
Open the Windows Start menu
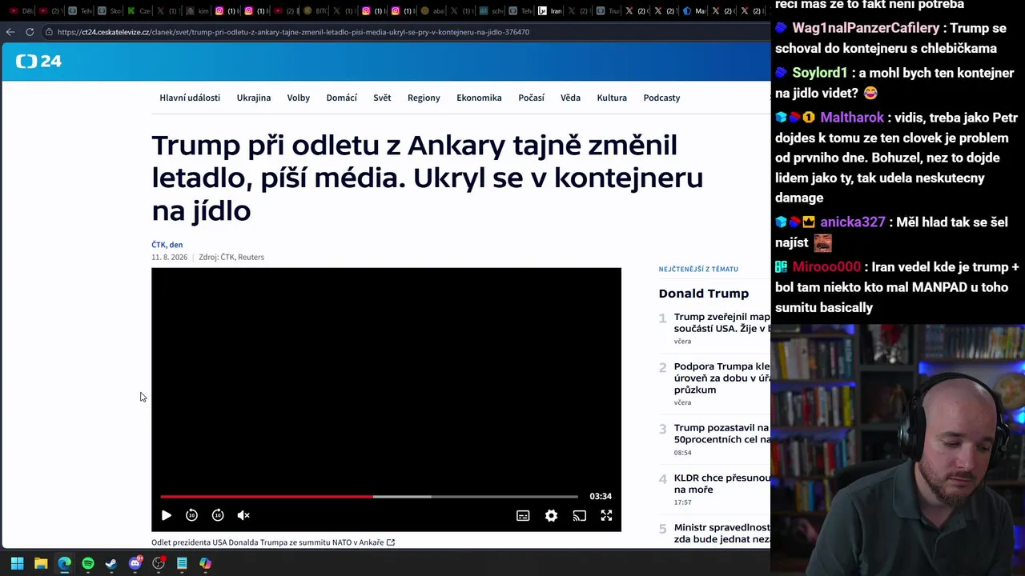click(17, 563)
